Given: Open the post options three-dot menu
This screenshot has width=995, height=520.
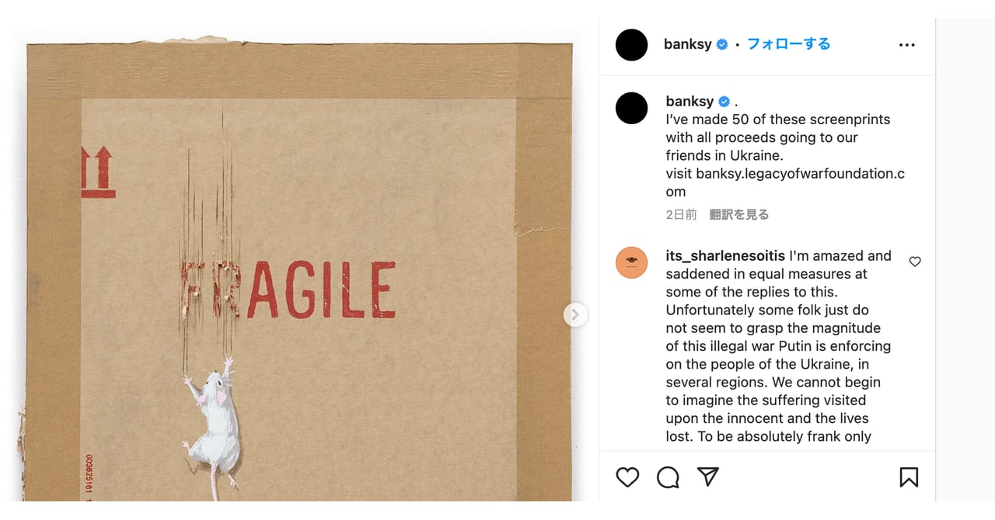Looking at the screenshot, I should click(x=906, y=44).
